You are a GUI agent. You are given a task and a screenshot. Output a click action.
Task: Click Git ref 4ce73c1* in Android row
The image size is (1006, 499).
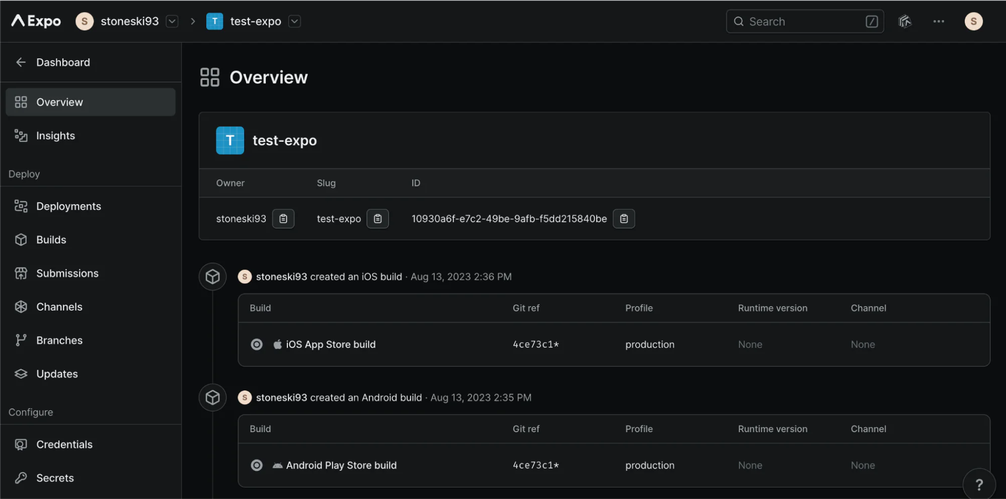pos(536,465)
